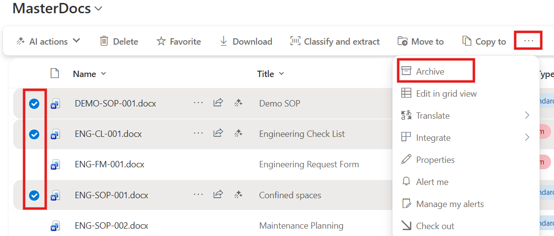Choose Archive from the overflow menu

[430, 72]
